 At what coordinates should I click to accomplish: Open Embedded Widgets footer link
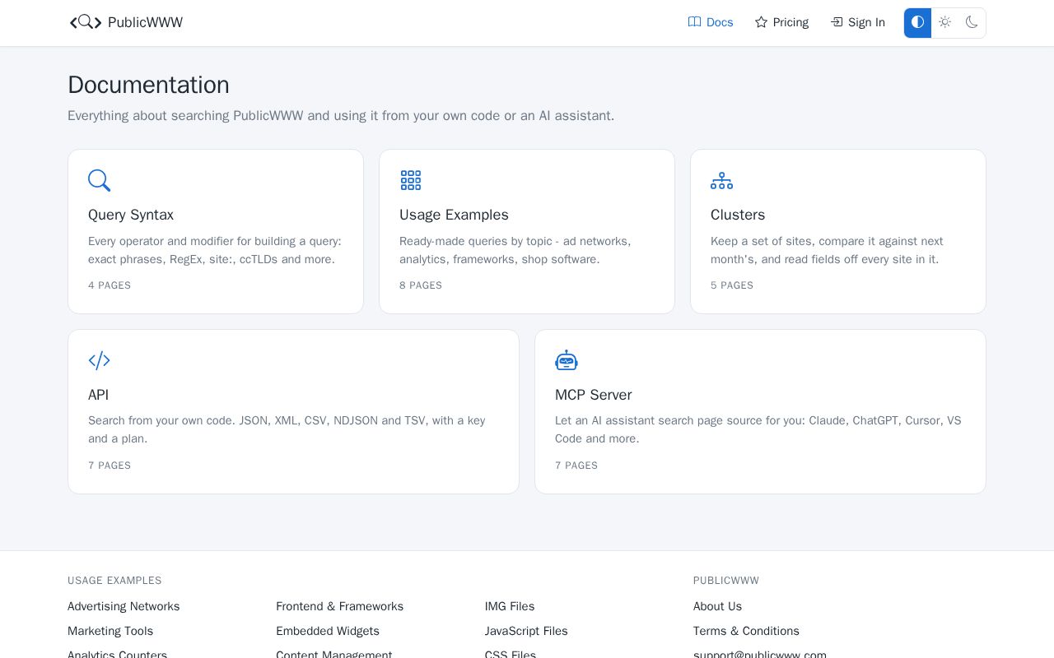click(x=328, y=631)
